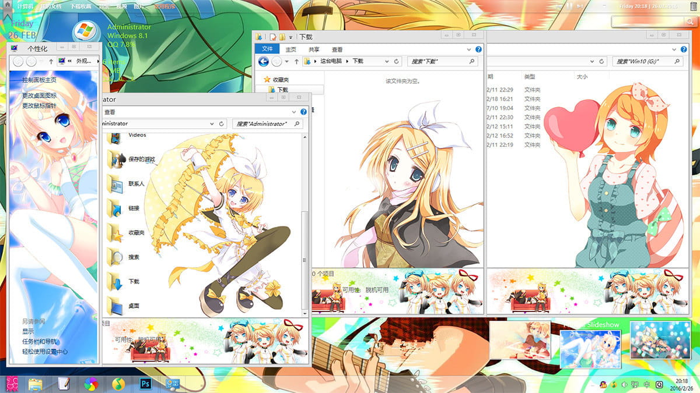
Task: Open address history dropdown in the 下载 window
Action: tap(387, 61)
